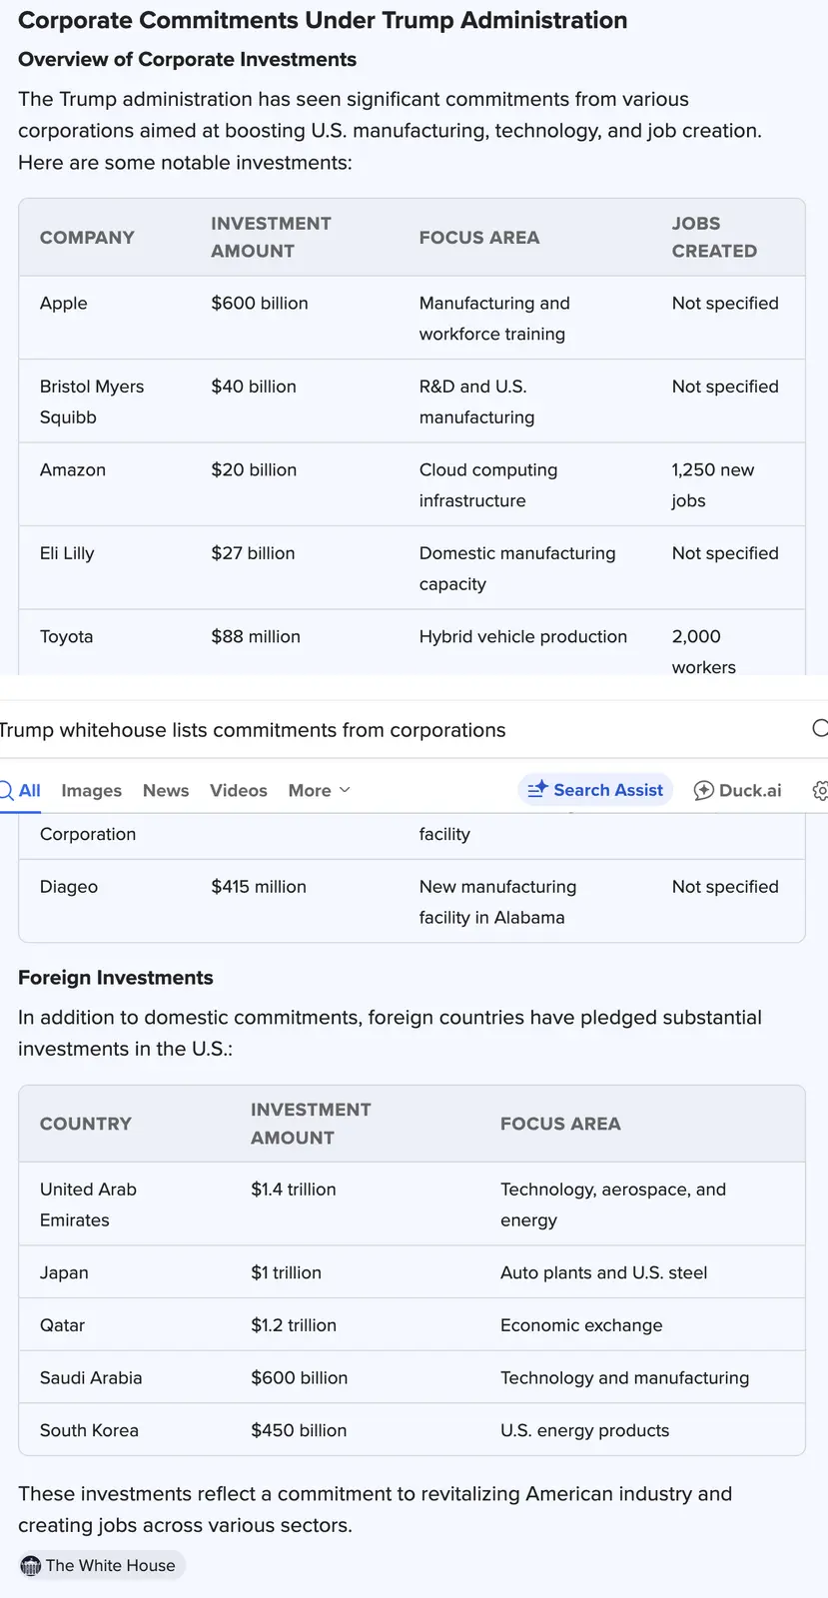Click the JOBS CREATED column header
The image size is (828, 1598).
[x=714, y=238]
